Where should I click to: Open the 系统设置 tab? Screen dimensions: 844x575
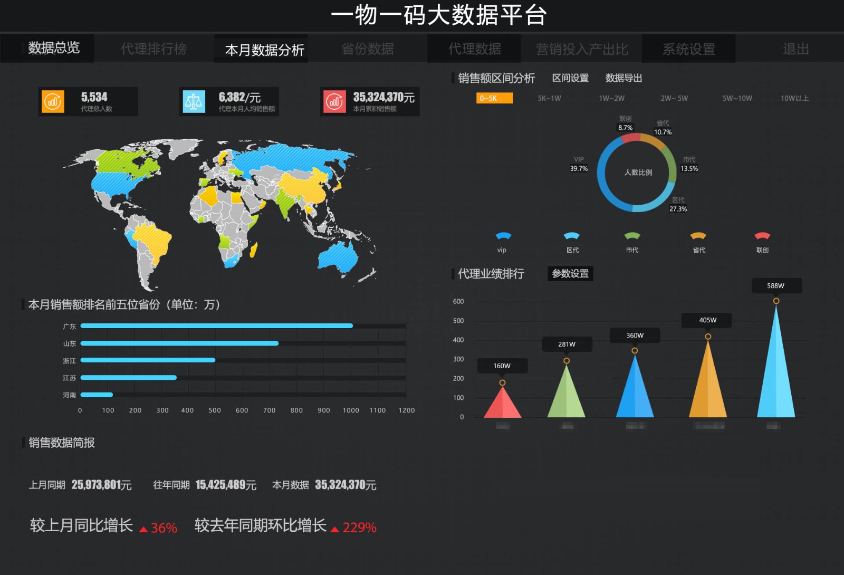688,49
